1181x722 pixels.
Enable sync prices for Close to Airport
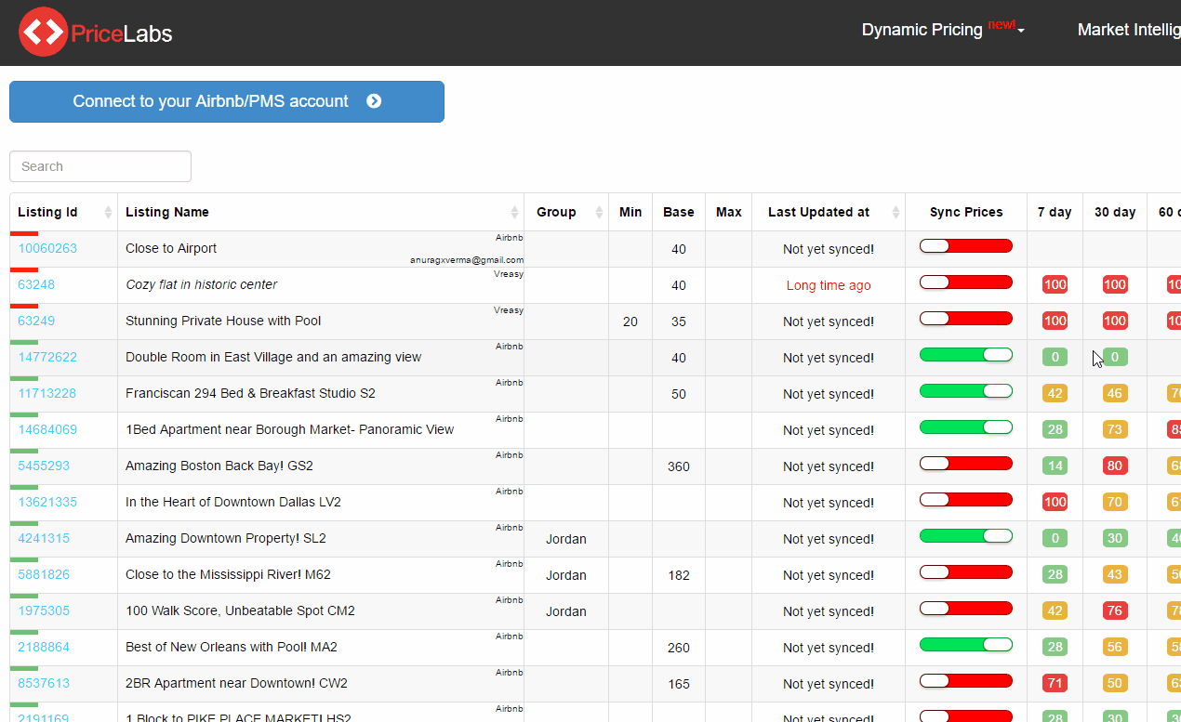[965, 246]
